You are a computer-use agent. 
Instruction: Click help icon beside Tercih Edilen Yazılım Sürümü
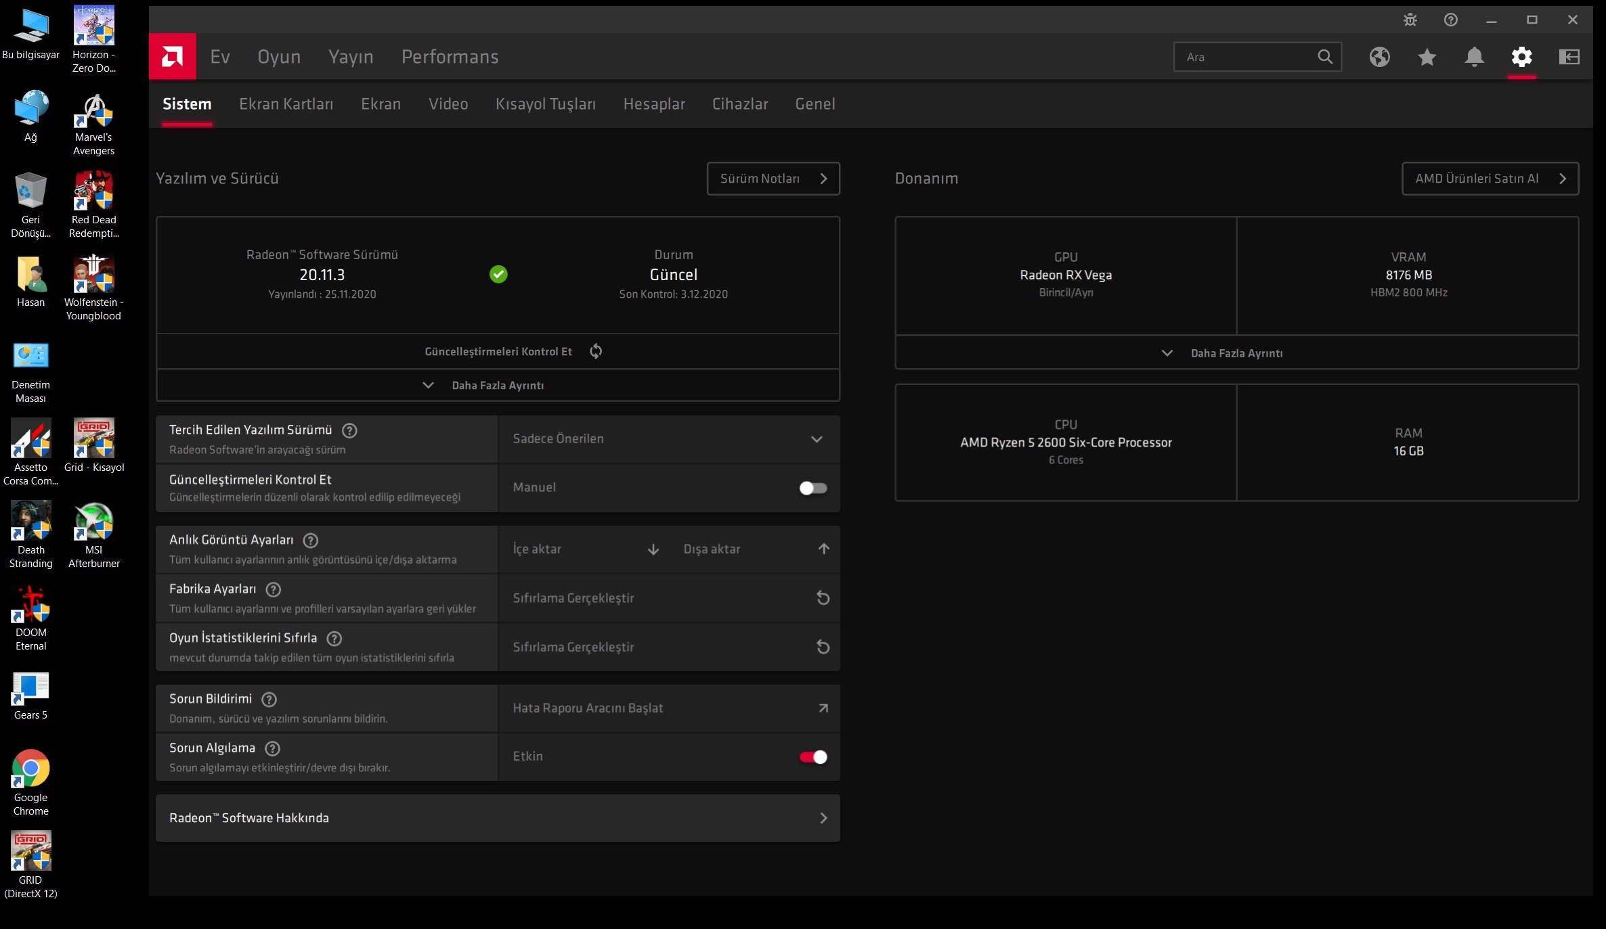click(349, 430)
